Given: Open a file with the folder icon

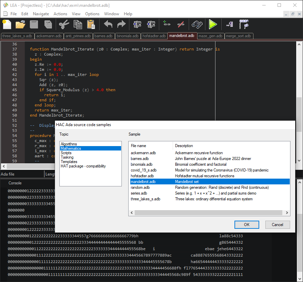Looking at the screenshot, I should [20, 24].
